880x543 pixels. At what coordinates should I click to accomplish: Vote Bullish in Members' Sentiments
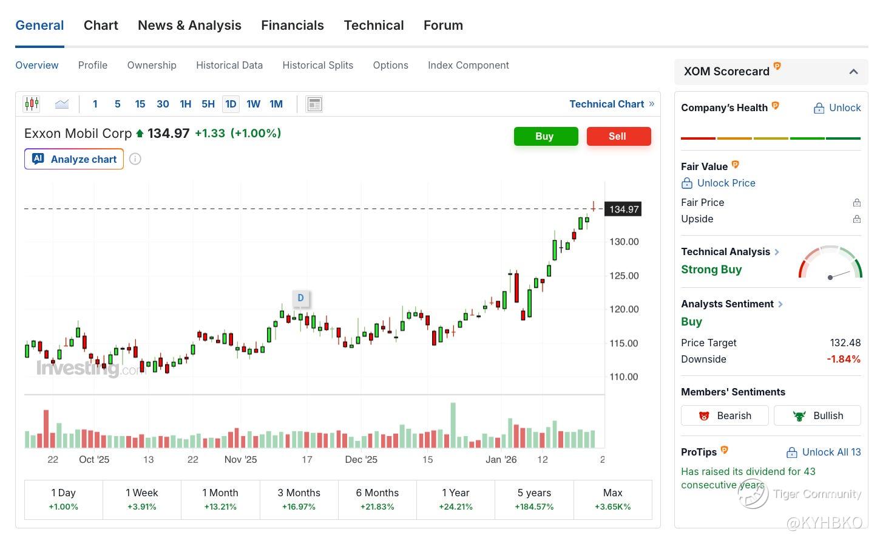click(817, 415)
